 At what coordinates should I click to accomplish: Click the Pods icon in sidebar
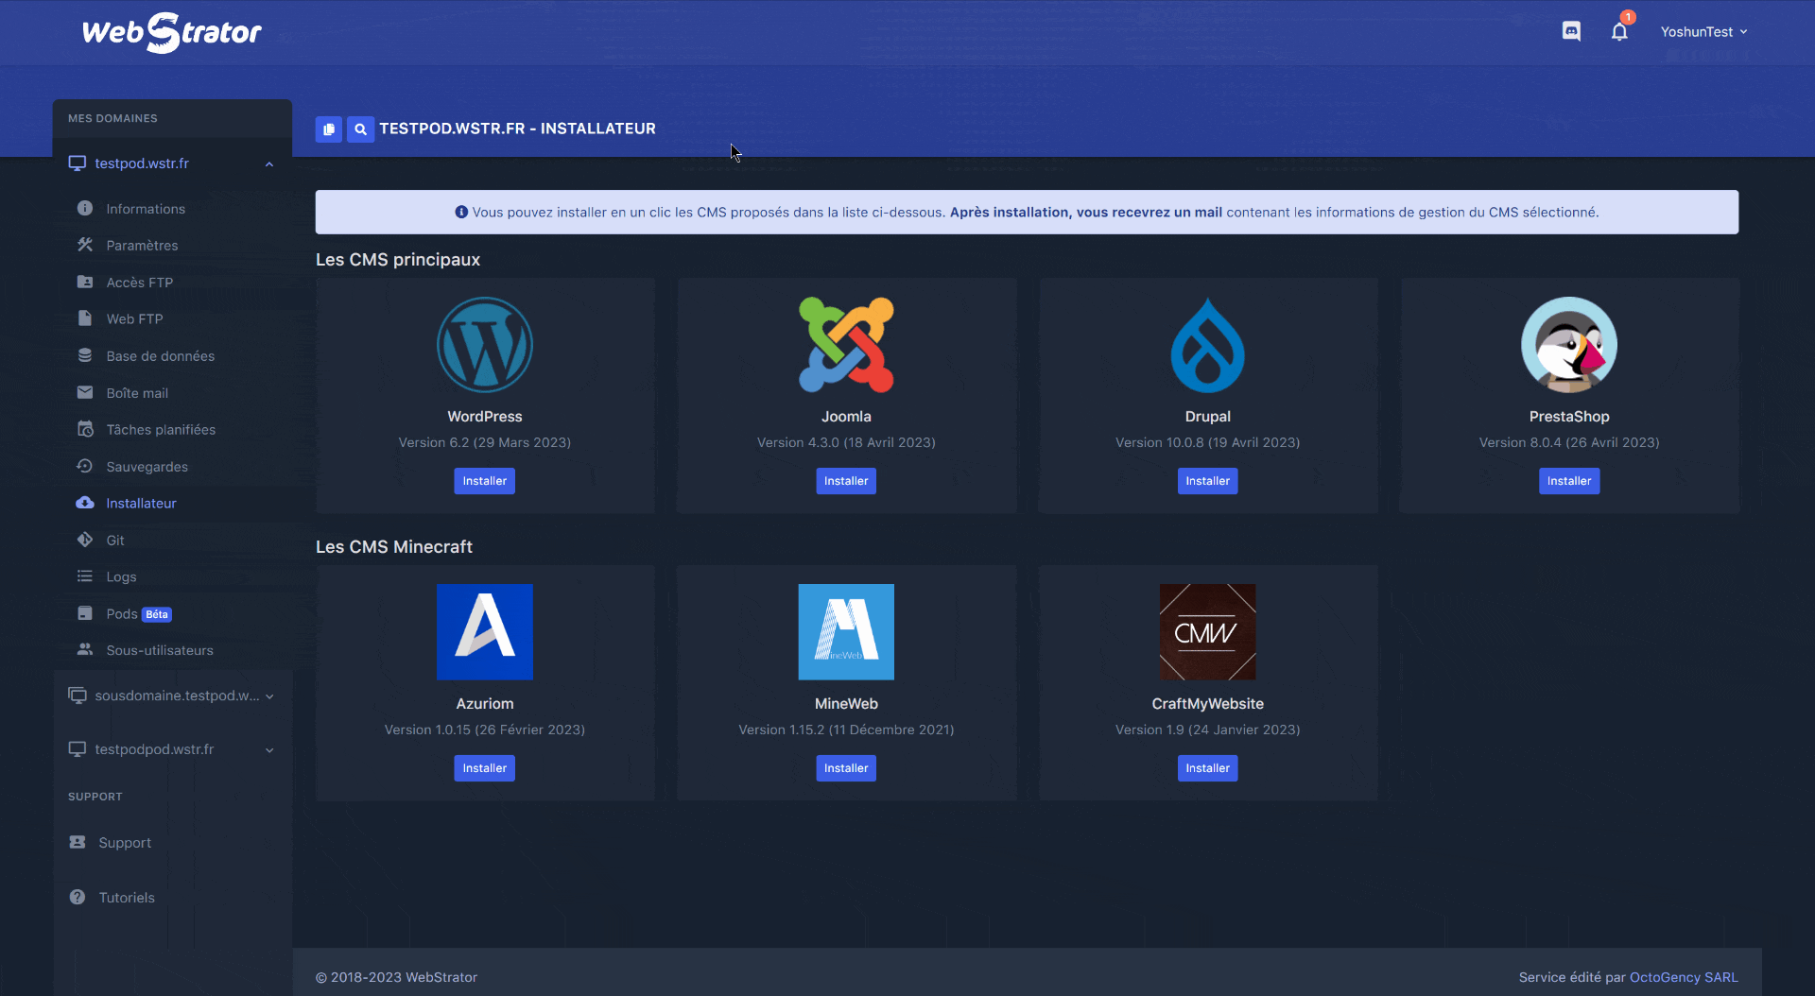coord(85,613)
